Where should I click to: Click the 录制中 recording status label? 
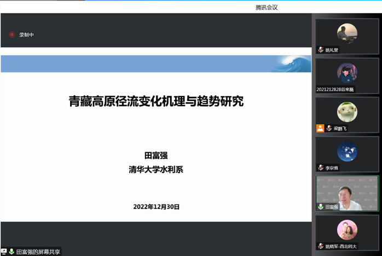point(26,35)
